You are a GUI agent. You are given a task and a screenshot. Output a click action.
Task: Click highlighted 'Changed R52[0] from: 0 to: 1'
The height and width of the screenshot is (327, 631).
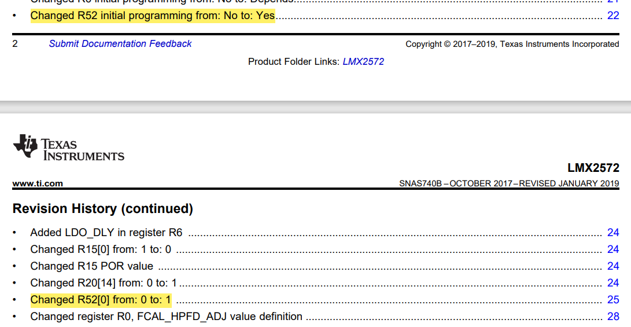point(101,300)
